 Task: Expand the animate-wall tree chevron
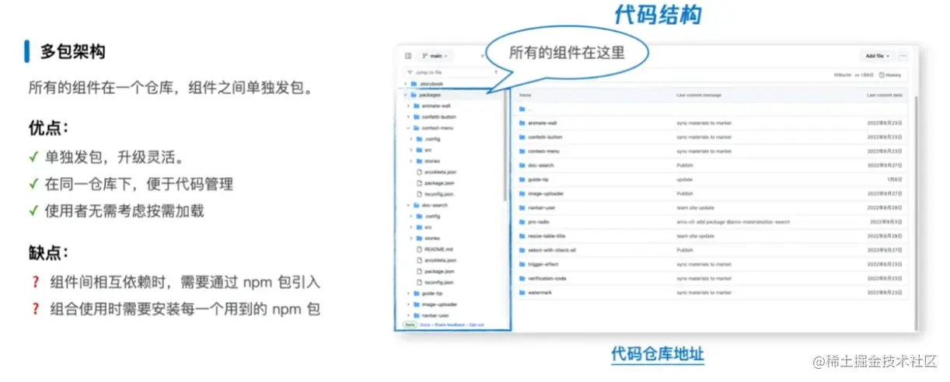point(409,106)
